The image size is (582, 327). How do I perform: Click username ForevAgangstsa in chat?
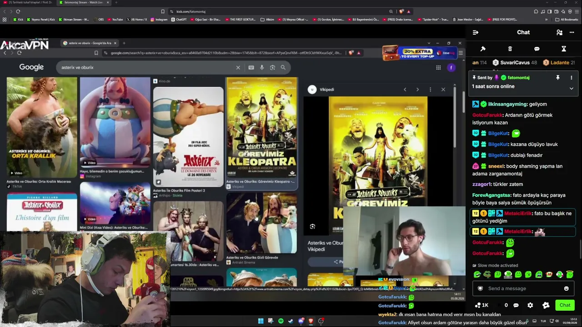pos(492,195)
